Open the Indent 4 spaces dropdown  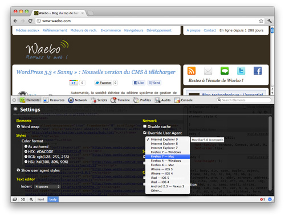point(47,187)
